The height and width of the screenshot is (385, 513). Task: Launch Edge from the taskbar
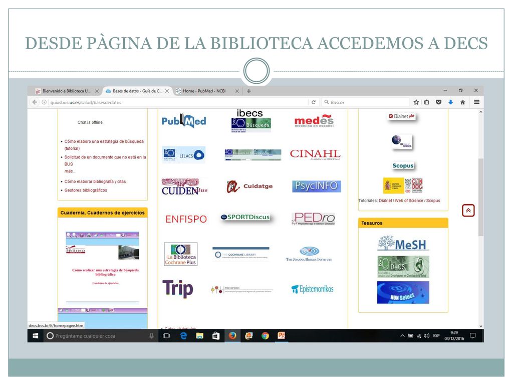(183, 335)
